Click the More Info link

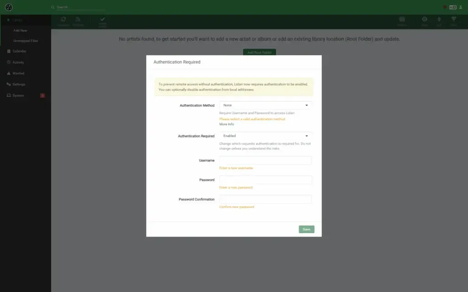[x=227, y=124]
